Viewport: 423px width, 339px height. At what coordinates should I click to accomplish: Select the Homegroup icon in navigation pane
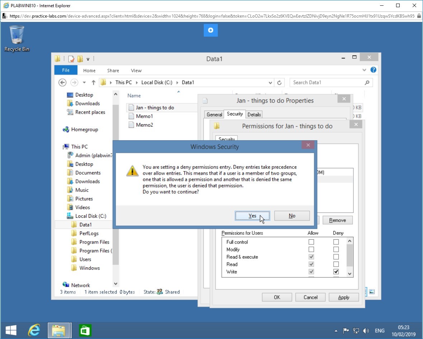[x=66, y=130]
